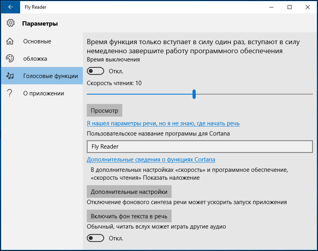Screen dimensions: 318x251
Task: Select the Голосовые функции menu item
Action: tap(42, 76)
